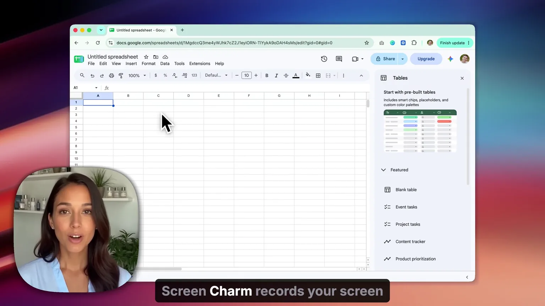Open the zoom 100% dropdown
This screenshot has height=306, width=545.
pos(137,75)
